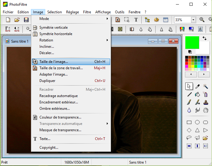Image resolution: width=212 pixels, height=166 pixels.
Task: Click the zoom in magnifier icon
Action: [x=202, y=20]
